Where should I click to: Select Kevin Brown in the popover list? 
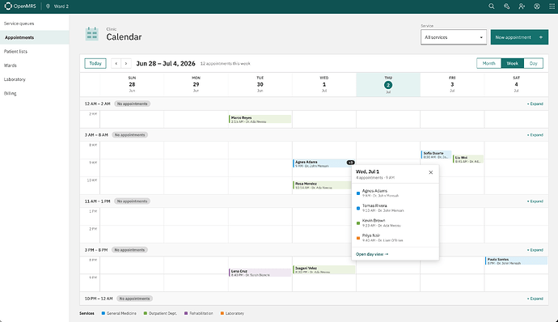click(395, 223)
